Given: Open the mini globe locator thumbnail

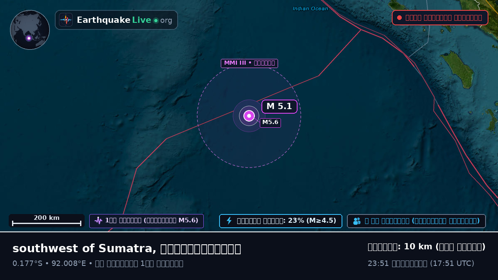Looking at the screenshot, I should pos(30,30).
